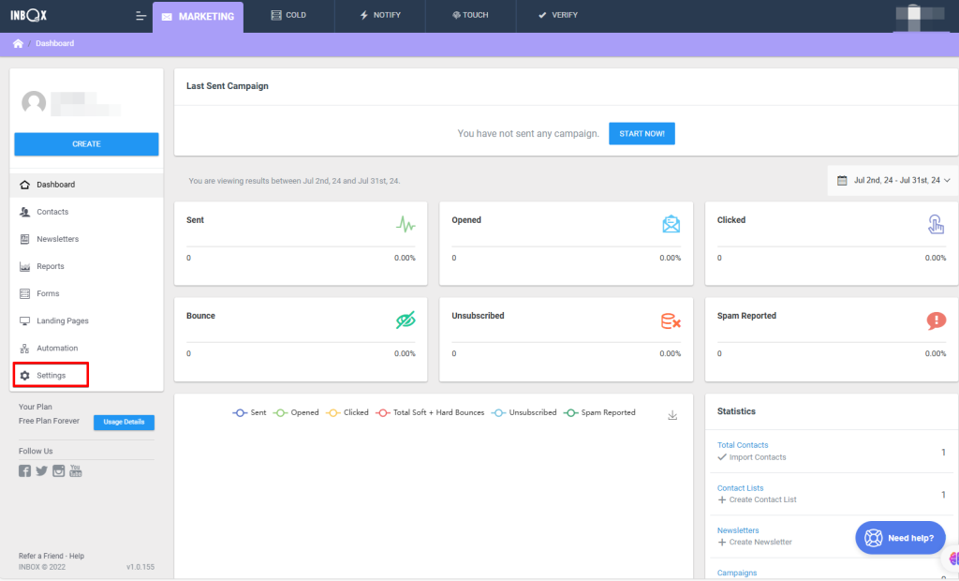Click the blue CREATE button
Viewport: 959px width, 581px height.
coord(86,144)
